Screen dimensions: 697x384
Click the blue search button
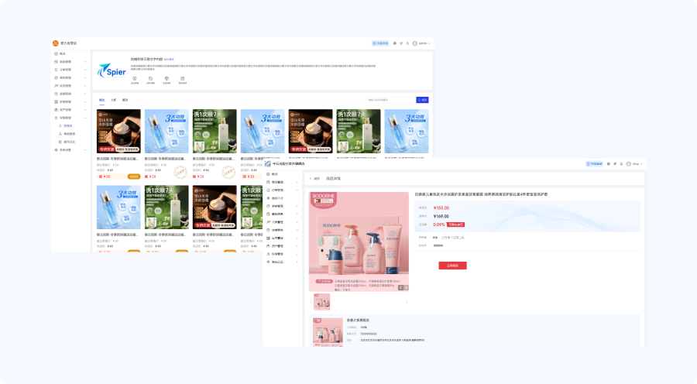(422, 100)
